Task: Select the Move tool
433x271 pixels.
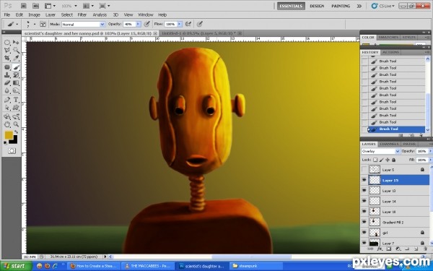Action: [x=16, y=43]
